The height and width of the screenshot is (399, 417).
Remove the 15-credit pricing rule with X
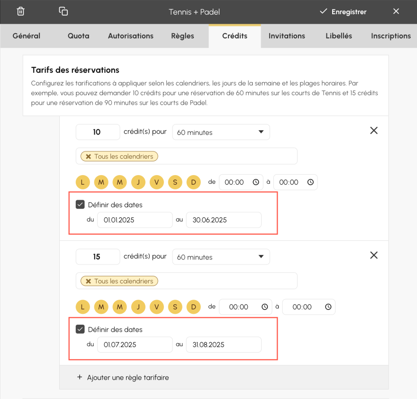click(x=374, y=255)
